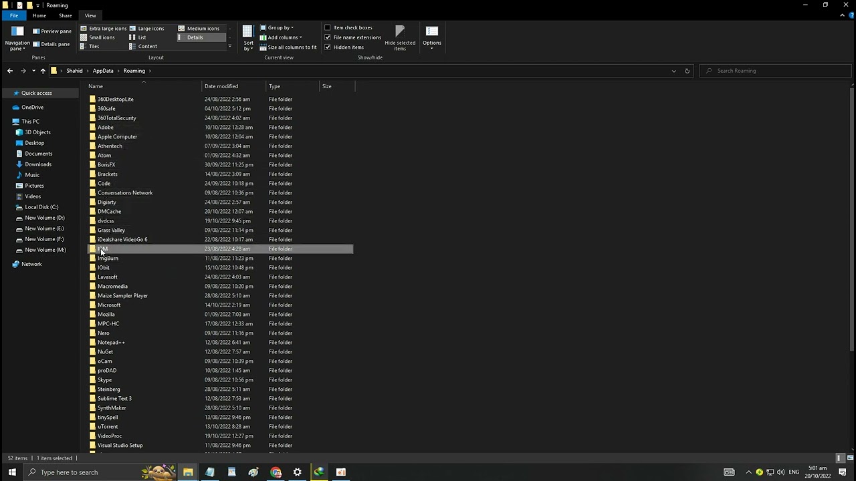Click the File Explorer taskbar icon

(188, 472)
